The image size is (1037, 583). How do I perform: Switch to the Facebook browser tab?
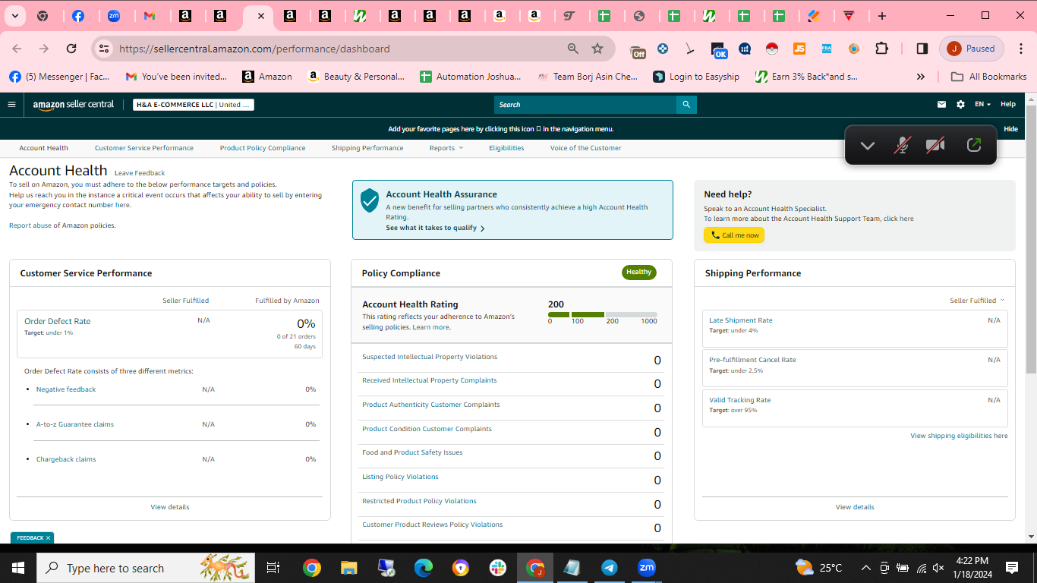(78, 16)
